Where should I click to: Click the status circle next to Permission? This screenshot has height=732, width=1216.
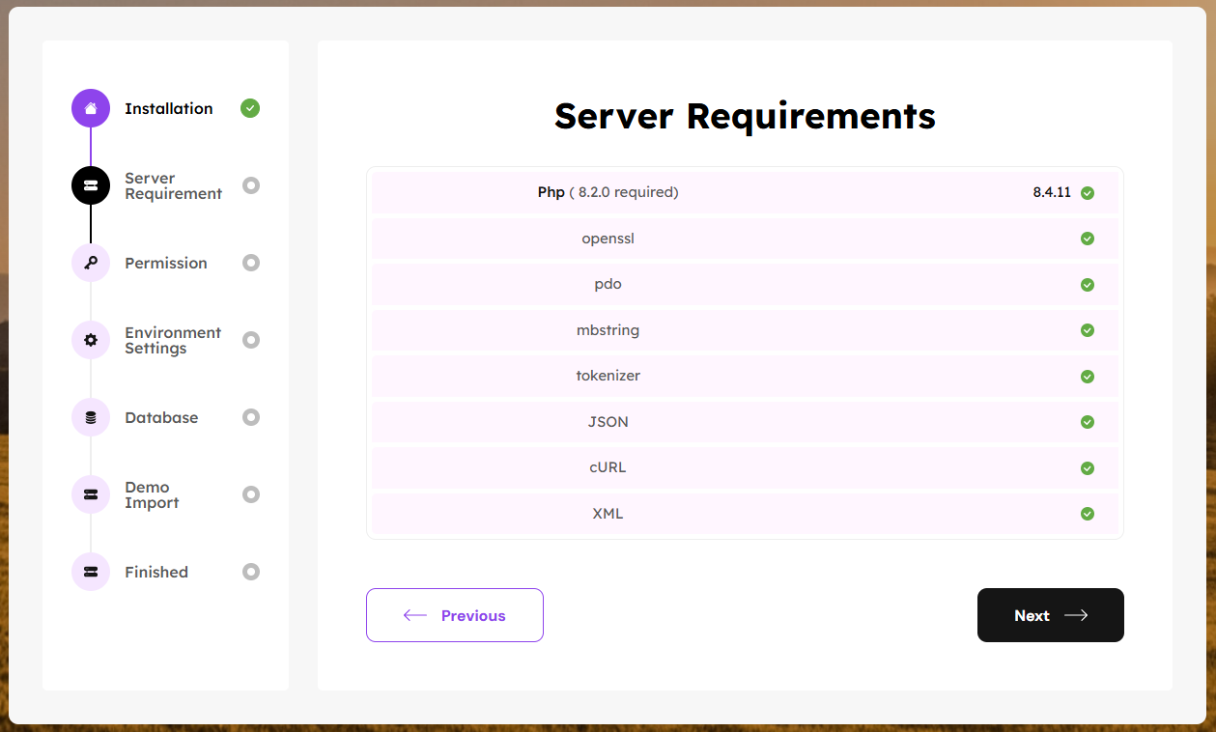click(251, 263)
